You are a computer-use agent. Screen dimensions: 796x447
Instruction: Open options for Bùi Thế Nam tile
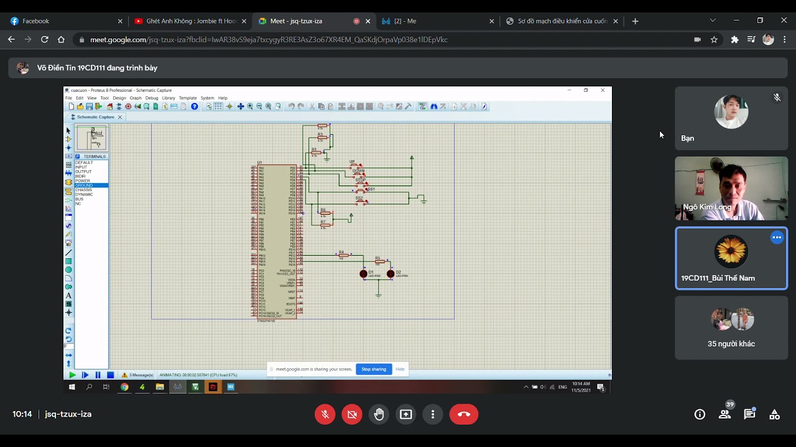[x=777, y=238]
